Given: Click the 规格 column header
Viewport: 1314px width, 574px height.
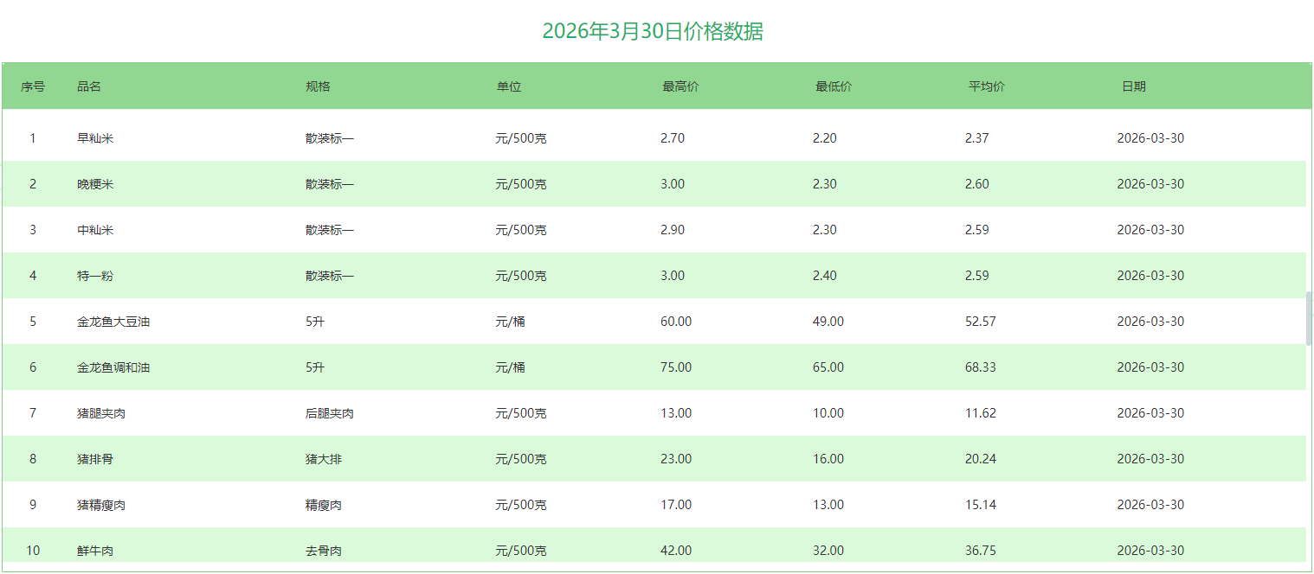Looking at the screenshot, I should [318, 86].
